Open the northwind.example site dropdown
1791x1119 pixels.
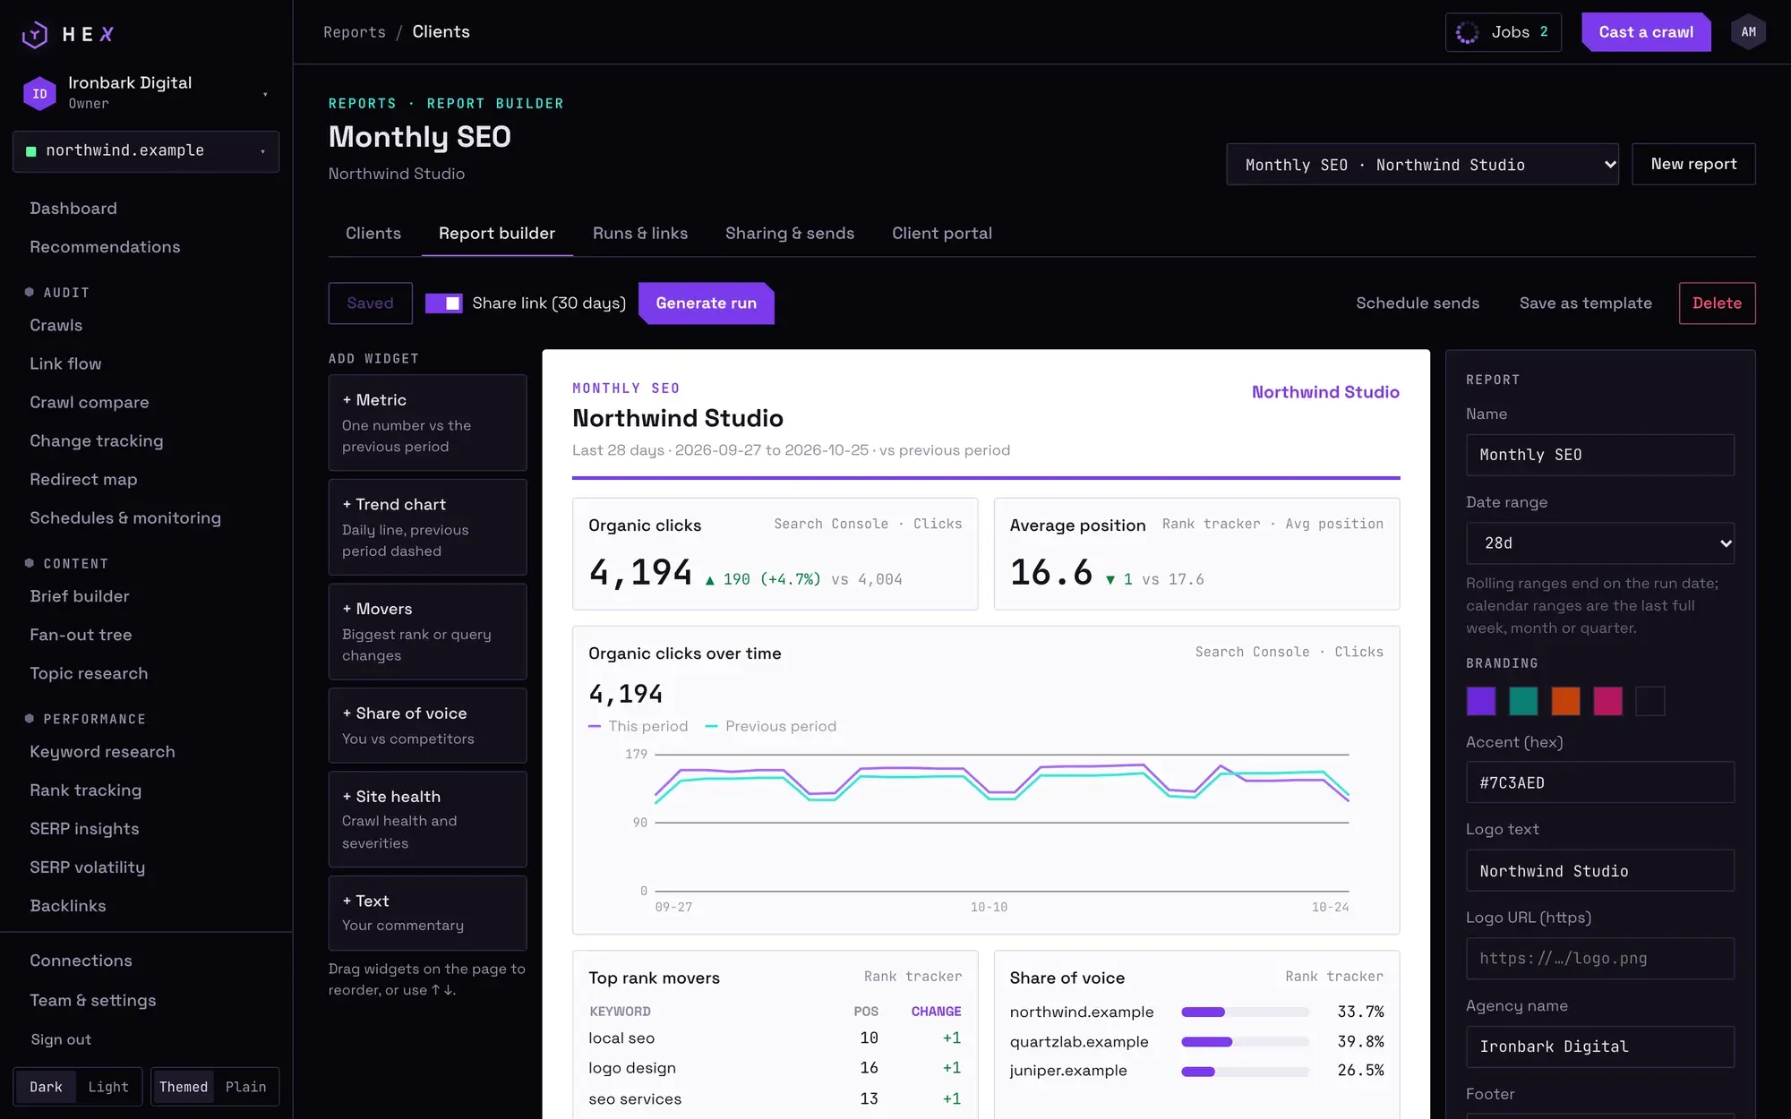click(x=146, y=151)
